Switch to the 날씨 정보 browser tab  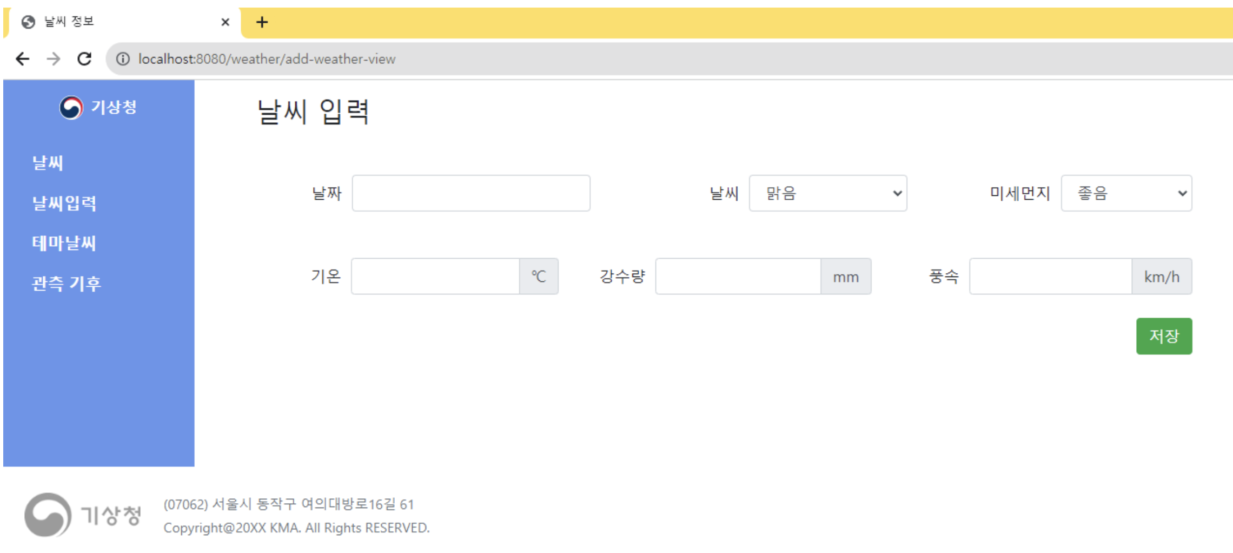point(108,22)
